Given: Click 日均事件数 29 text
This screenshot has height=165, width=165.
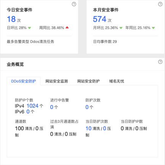Looking at the screenshot, I should [x=105, y=42].
